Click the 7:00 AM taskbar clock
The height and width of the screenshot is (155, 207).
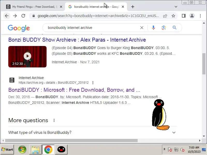(x=194, y=150)
